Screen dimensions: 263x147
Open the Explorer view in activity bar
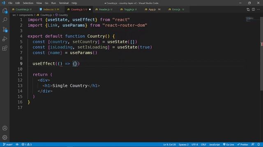5,11
